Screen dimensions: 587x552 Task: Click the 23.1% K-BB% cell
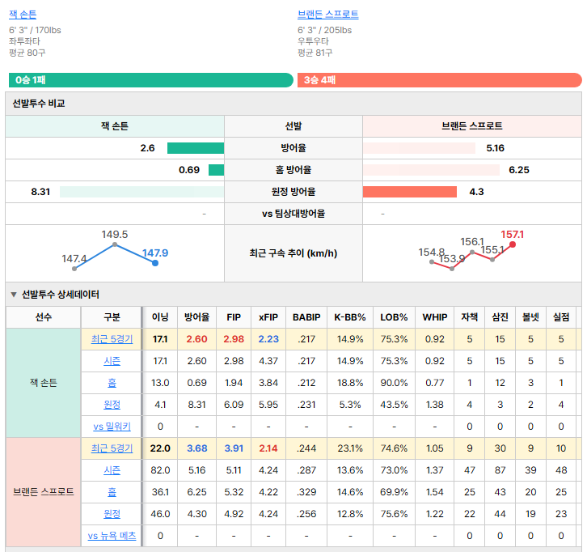350,448
